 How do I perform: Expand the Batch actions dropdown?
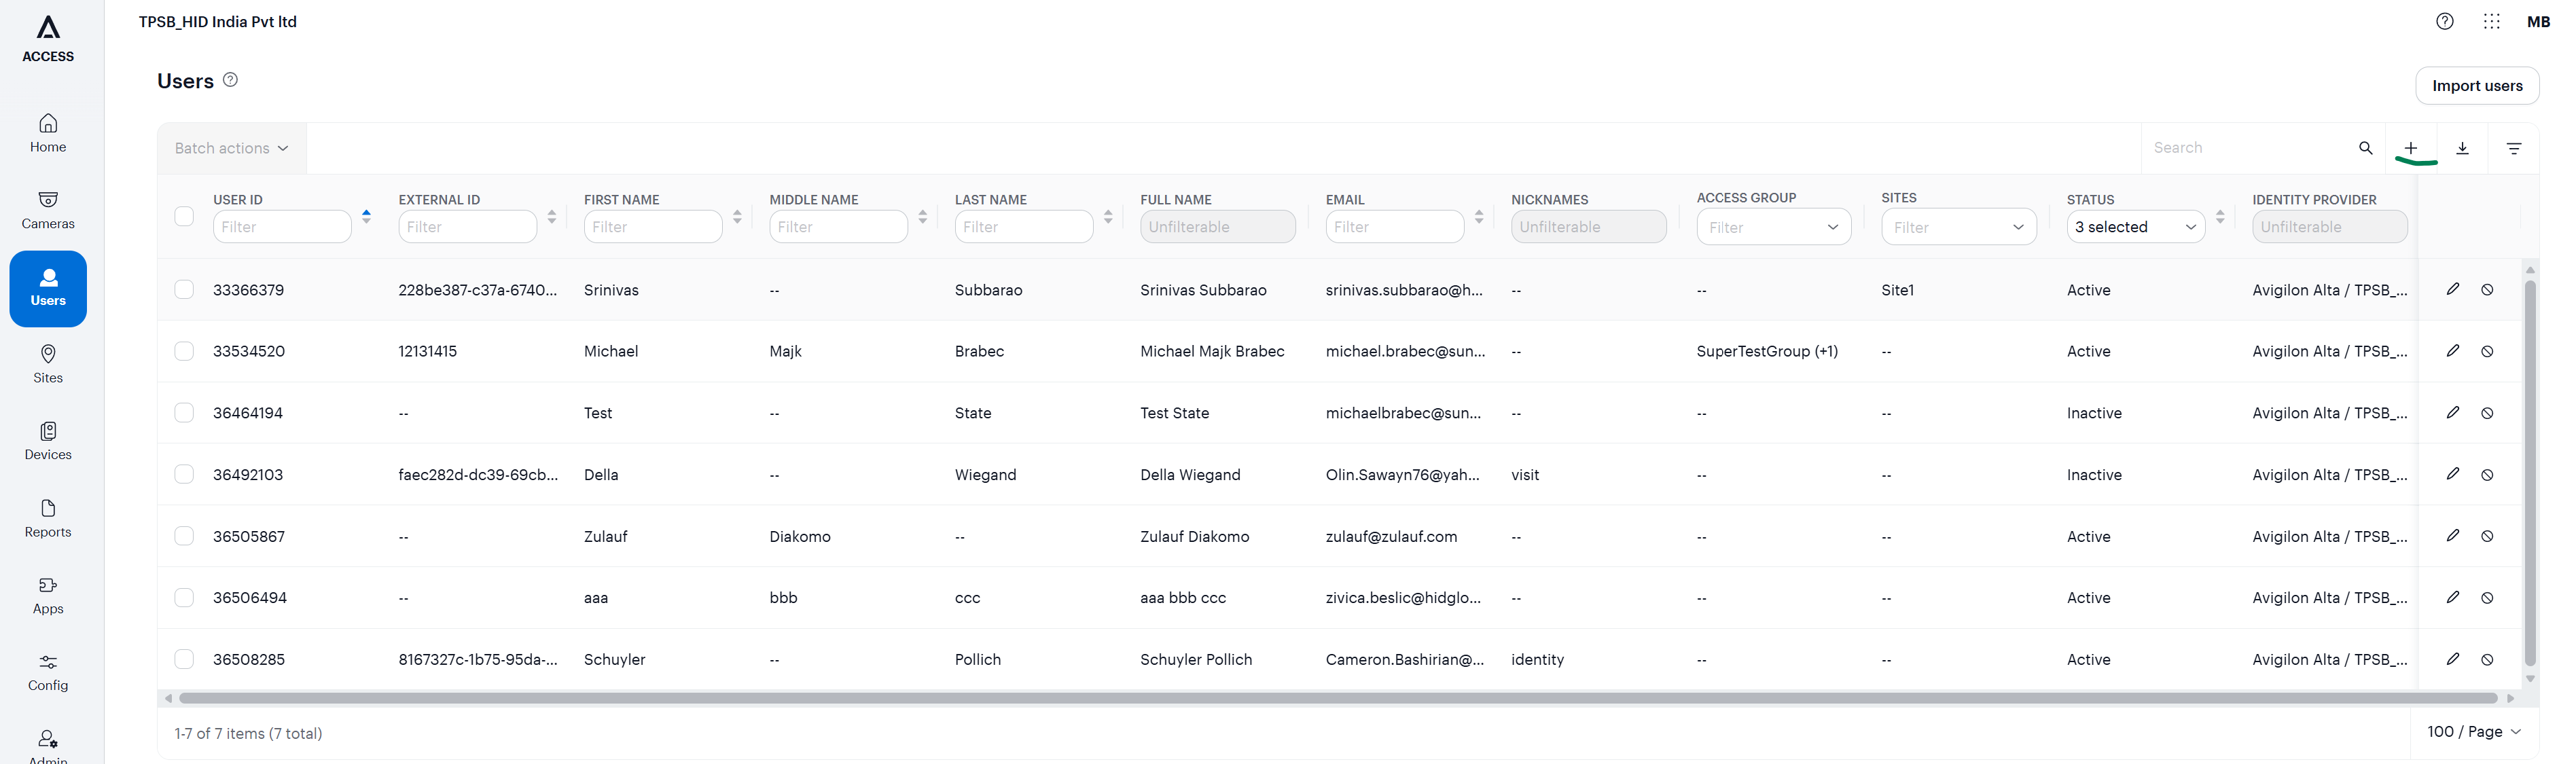[232, 148]
